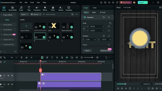Viewport: 162px width, 91px height.
Task: Open the Full Quality dropdown
Action: click(x=130, y=7)
